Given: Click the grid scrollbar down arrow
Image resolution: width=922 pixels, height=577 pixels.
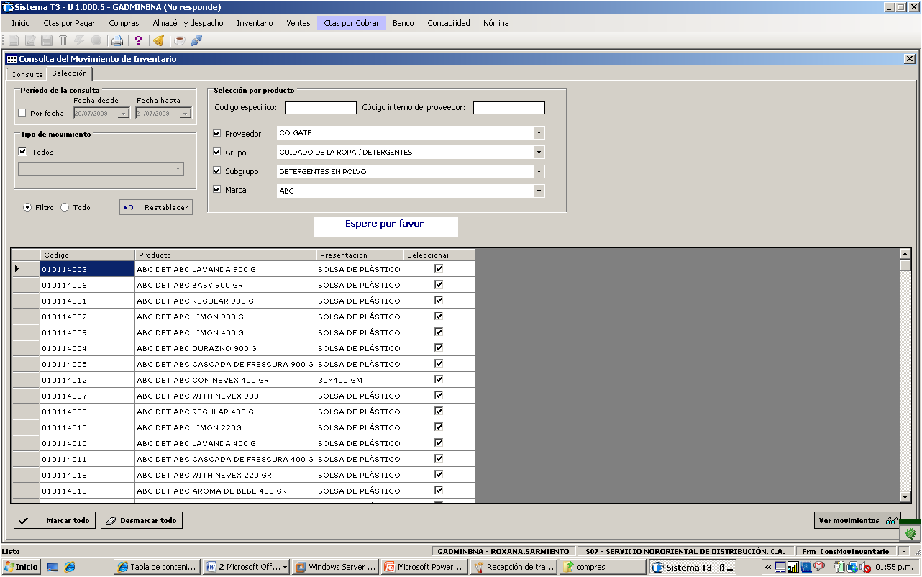Looking at the screenshot, I should coord(905,497).
